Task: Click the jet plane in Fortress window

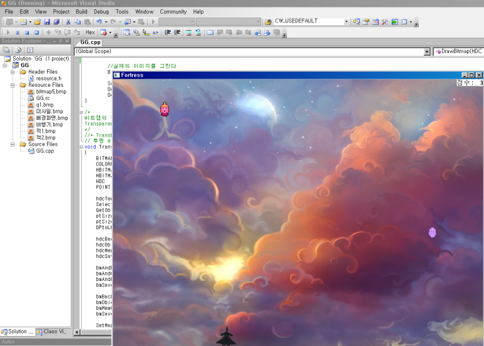Action: 226,337
